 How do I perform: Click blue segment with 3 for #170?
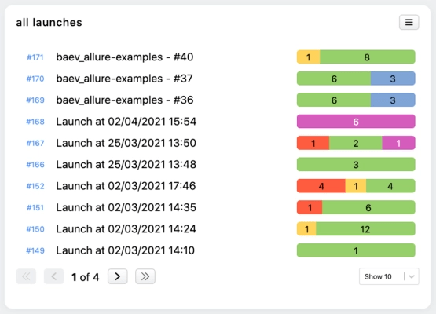point(393,78)
